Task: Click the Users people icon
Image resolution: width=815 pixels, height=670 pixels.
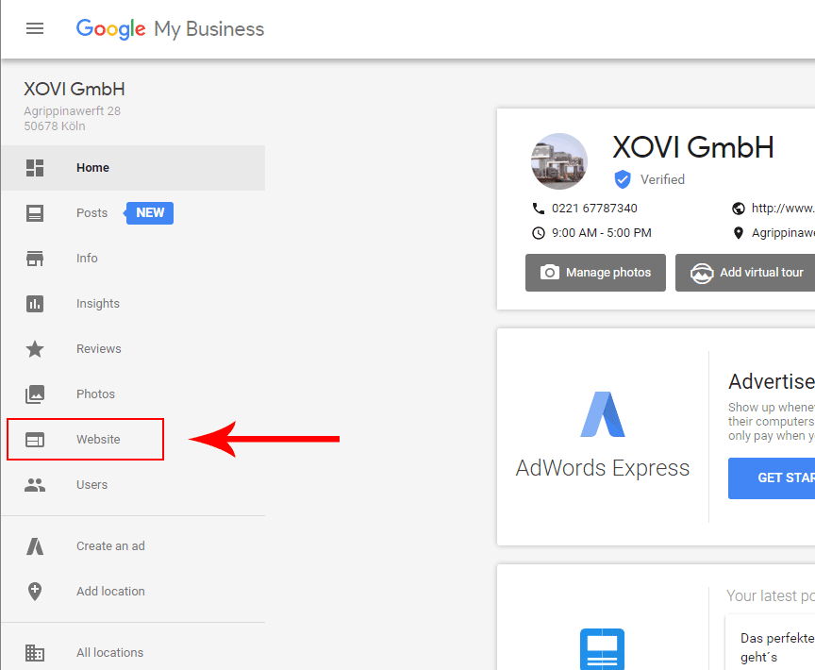Action: (x=35, y=485)
